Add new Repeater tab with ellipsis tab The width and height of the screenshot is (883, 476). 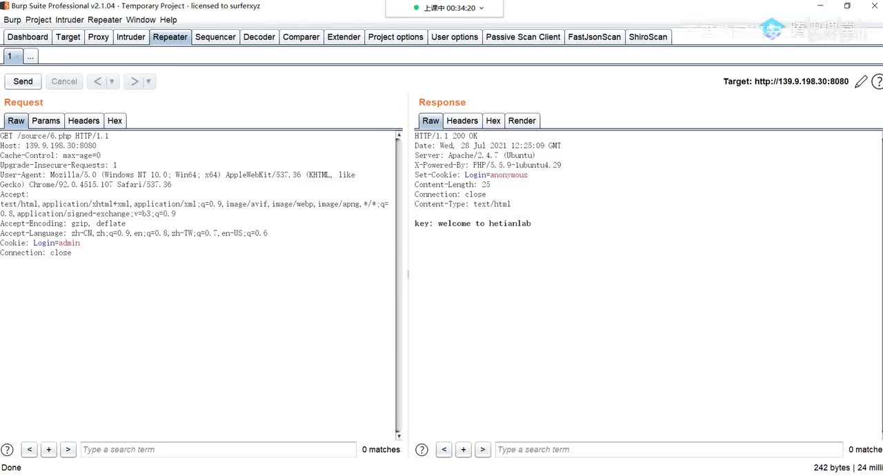pyautogui.click(x=30, y=57)
